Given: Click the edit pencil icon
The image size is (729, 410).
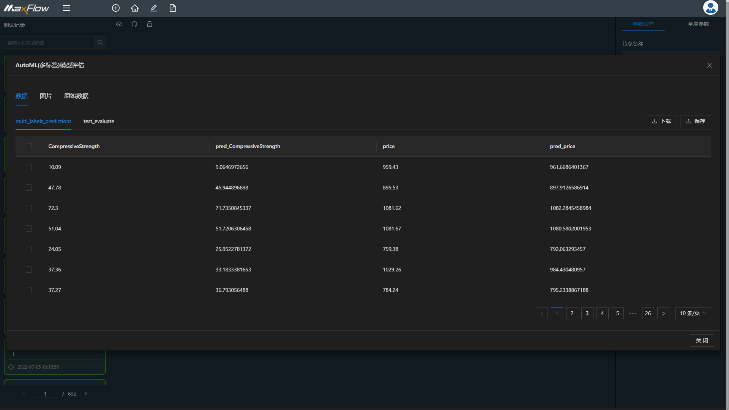Looking at the screenshot, I should coord(154,8).
